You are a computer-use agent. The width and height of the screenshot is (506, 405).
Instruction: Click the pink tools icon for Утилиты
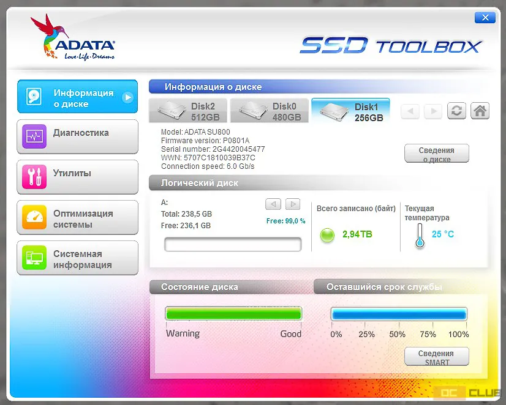tap(34, 177)
